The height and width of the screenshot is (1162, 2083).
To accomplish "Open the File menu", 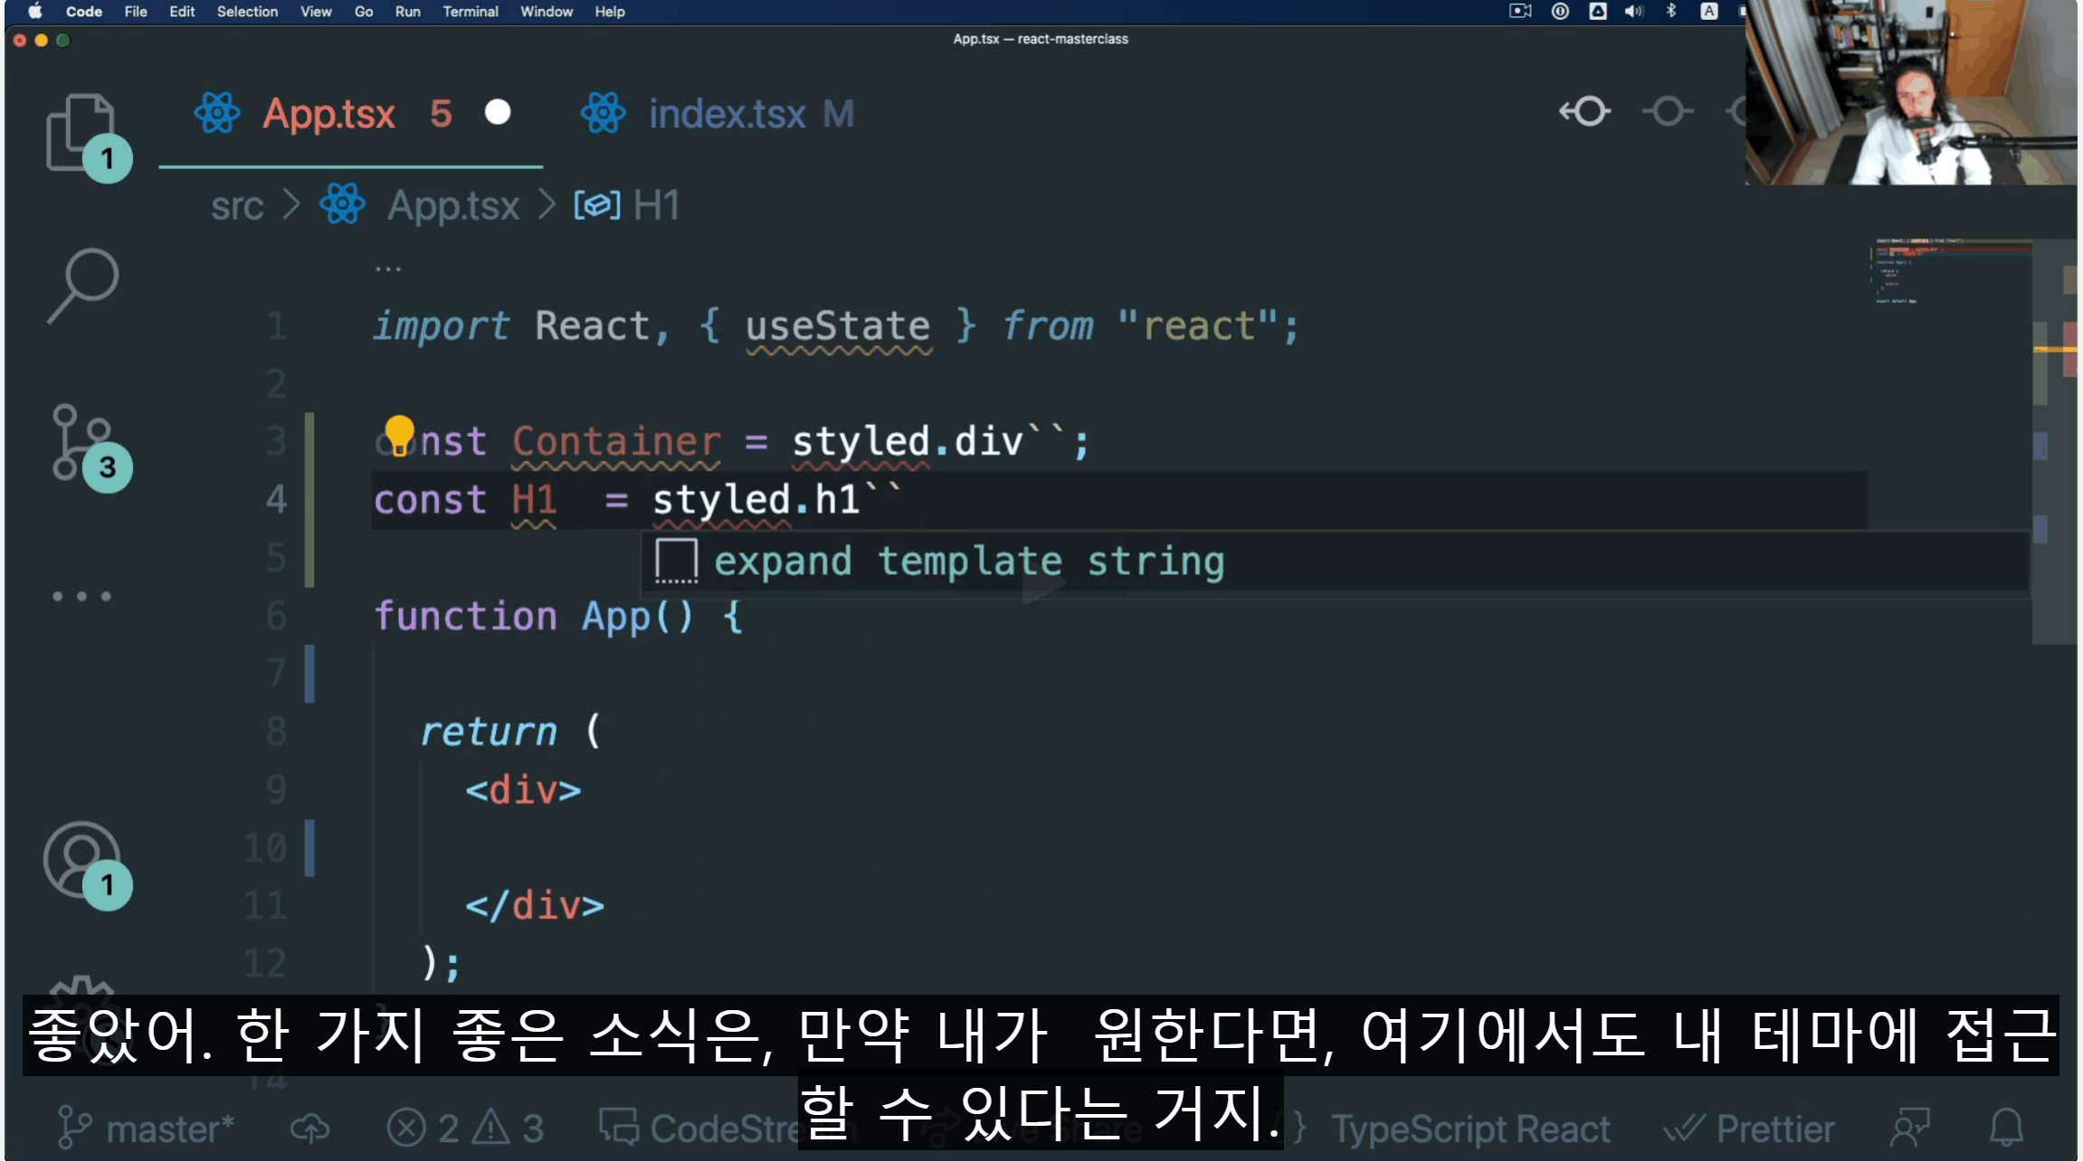I will [136, 12].
